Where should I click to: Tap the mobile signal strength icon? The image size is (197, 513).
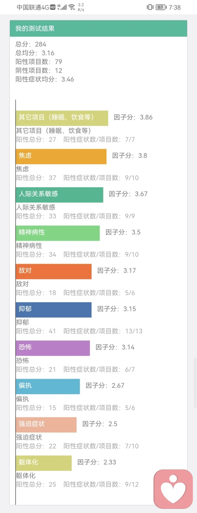coord(62,7)
